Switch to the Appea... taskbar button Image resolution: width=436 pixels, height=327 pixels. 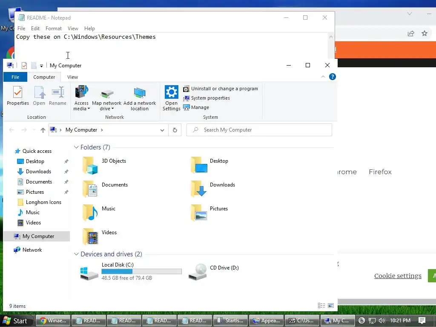267,321
